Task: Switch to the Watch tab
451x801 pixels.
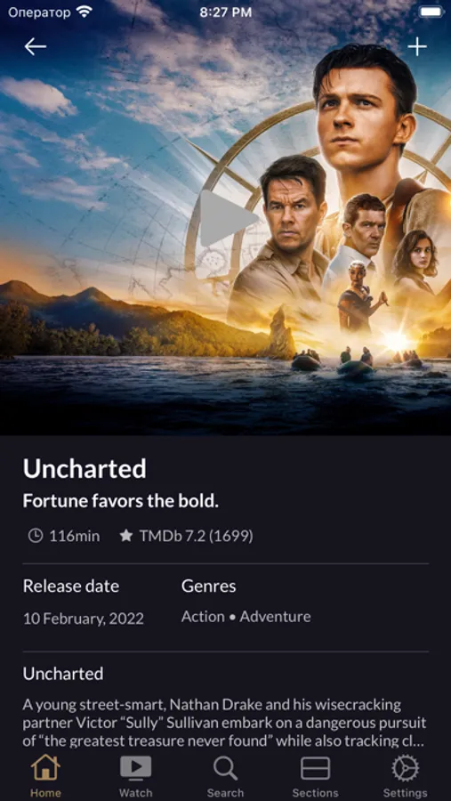Action: 135,776
